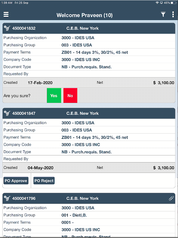Open the vertical three-dot overflow menu
The image size is (178, 238).
coord(173,14)
